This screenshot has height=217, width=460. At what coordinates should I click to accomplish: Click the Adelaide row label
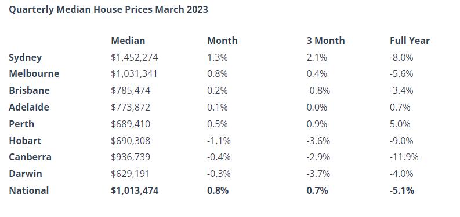coord(29,107)
